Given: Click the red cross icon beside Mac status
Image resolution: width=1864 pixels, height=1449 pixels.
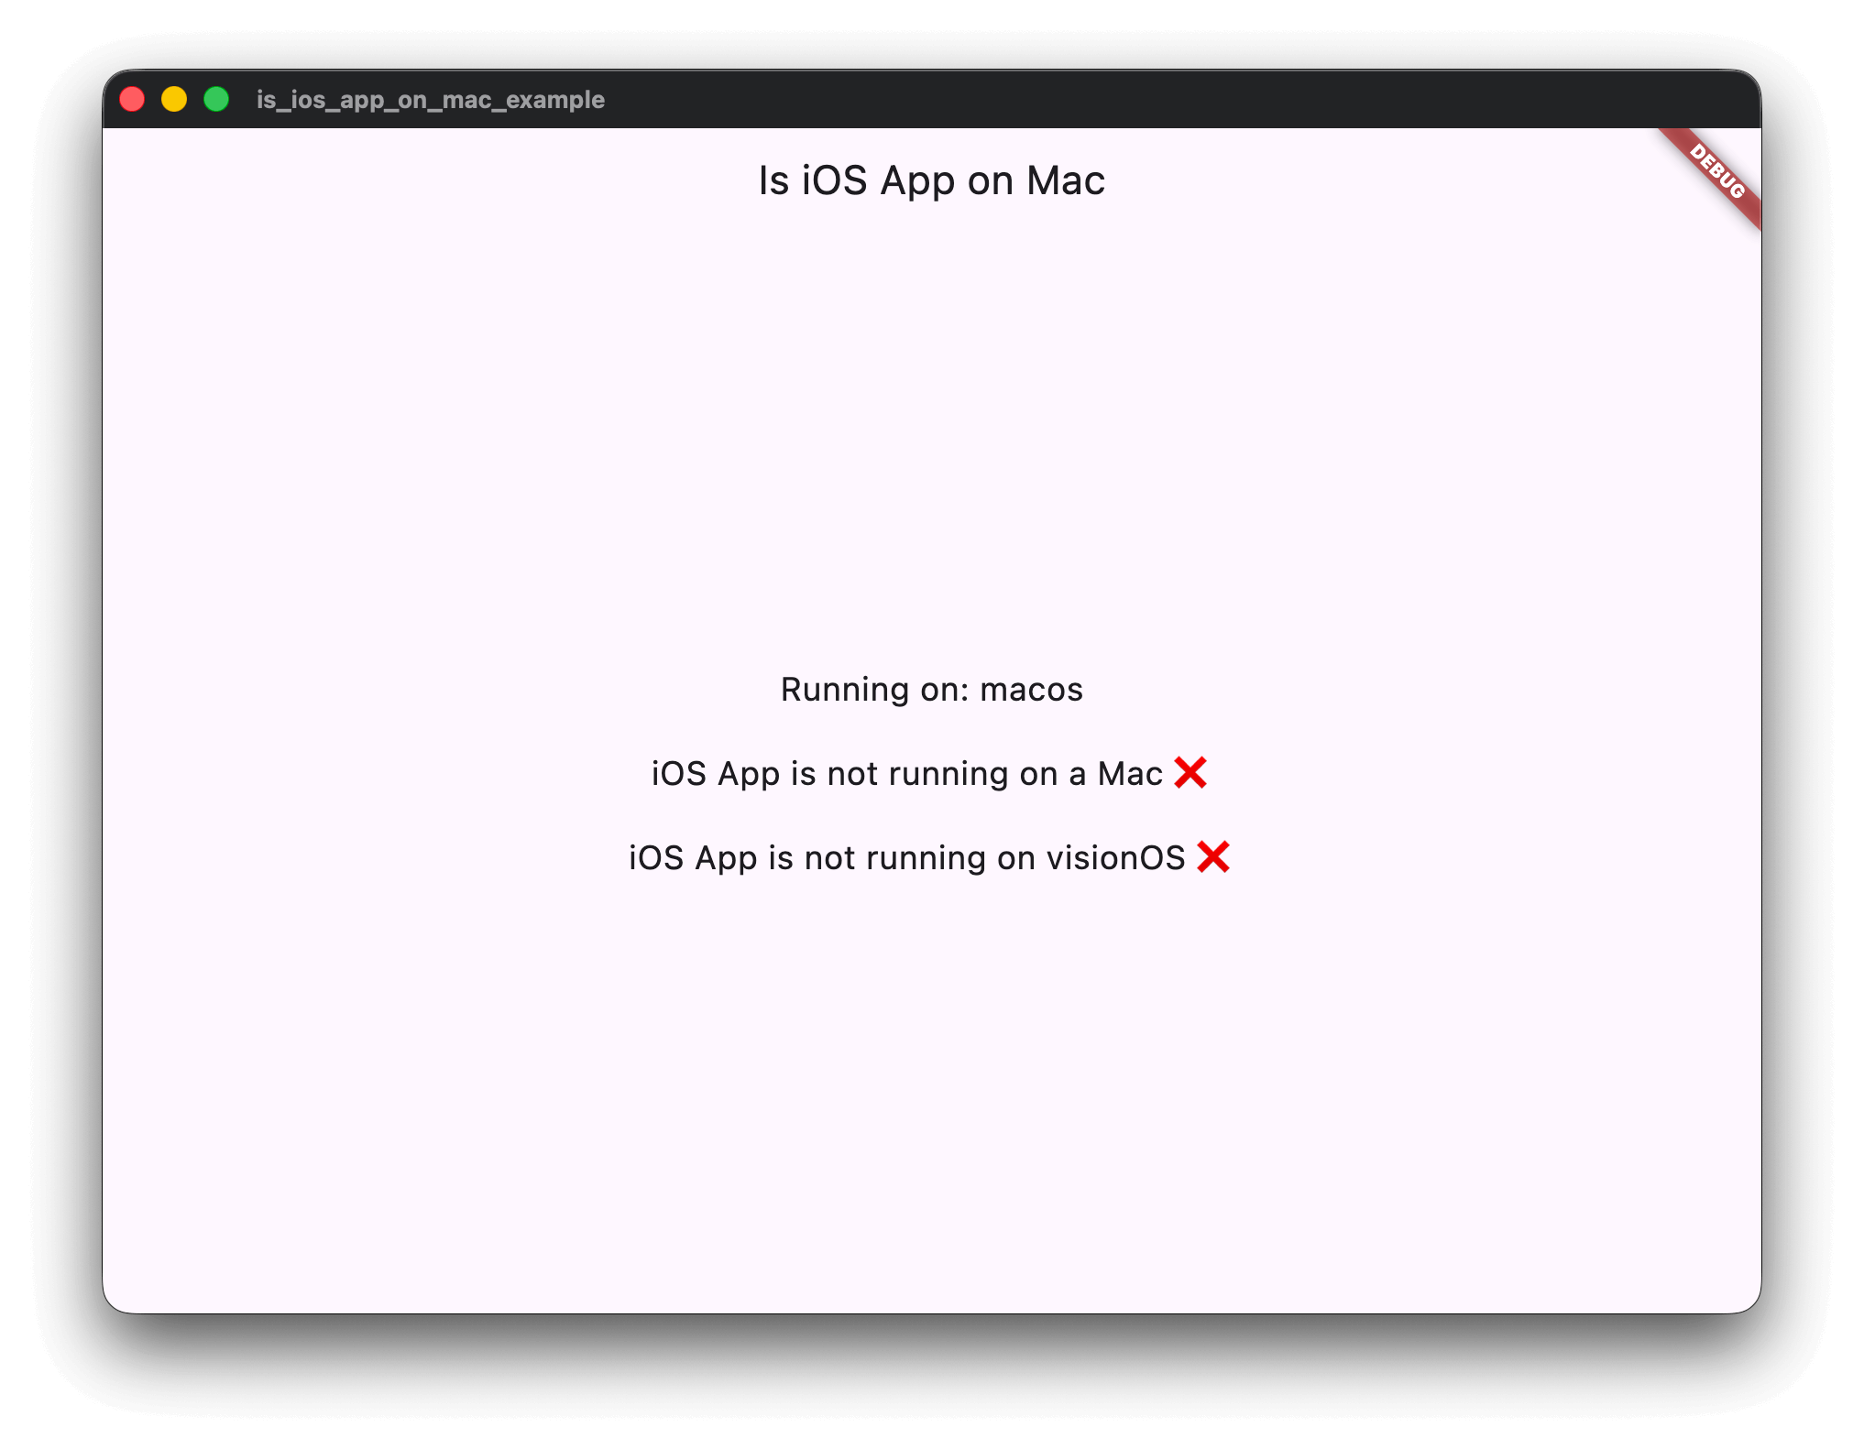Looking at the screenshot, I should coord(1192,773).
